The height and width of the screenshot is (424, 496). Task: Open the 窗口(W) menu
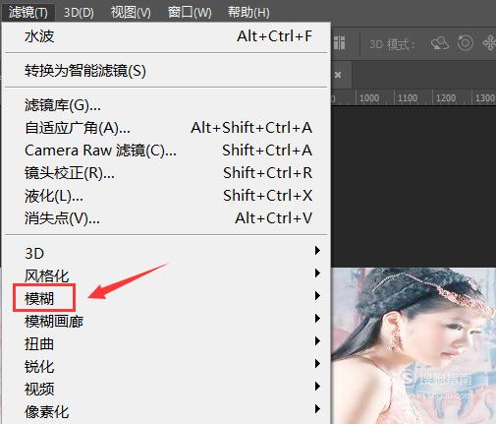[190, 13]
